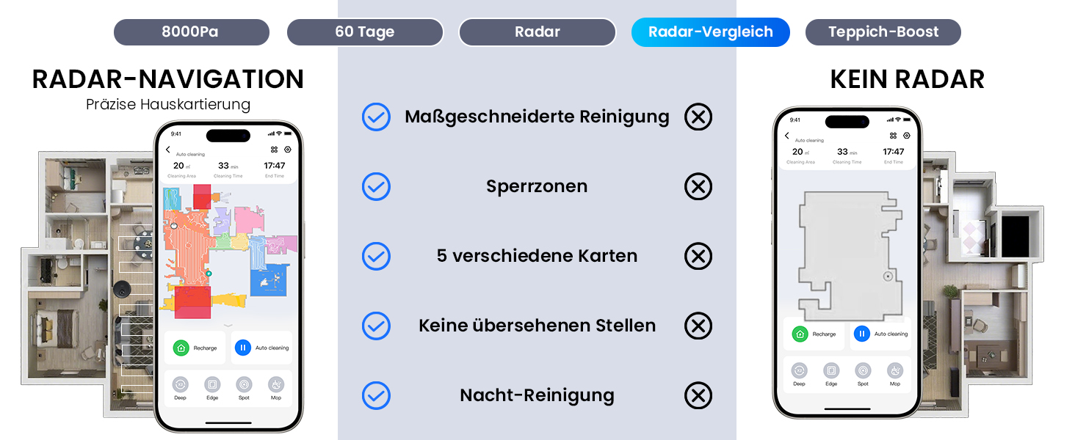This screenshot has height=440, width=1075.
Task: Switch to the 8000Pa tab
Action: [191, 32]
